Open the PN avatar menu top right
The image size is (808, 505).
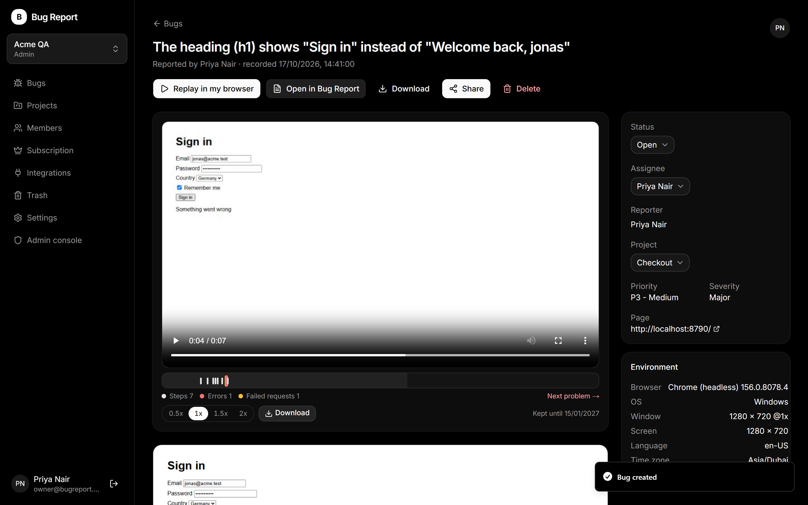(780, 28)
